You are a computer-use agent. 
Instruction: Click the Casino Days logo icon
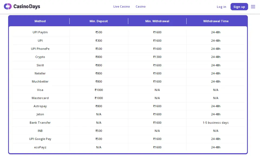tap(8, 6)
